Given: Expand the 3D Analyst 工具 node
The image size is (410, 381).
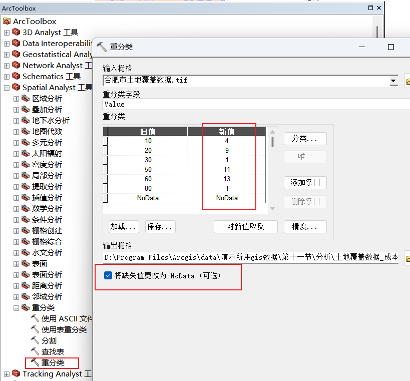Looking at the screenshot, I should (7, 33).
